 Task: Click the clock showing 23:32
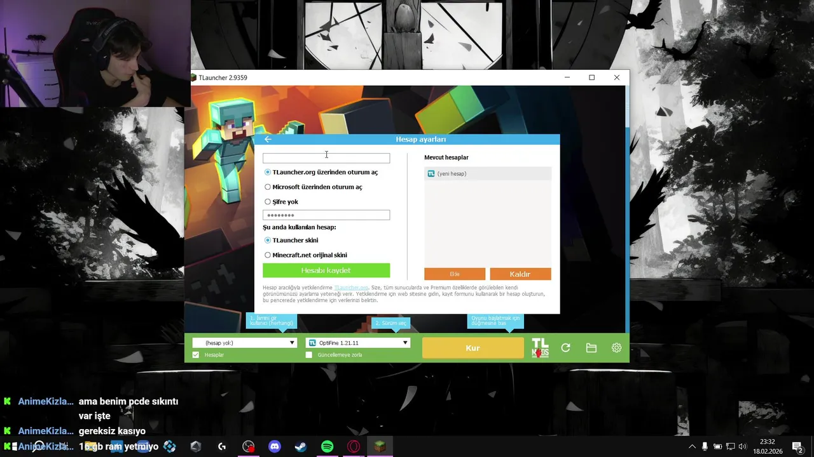[x=768, y=442]
